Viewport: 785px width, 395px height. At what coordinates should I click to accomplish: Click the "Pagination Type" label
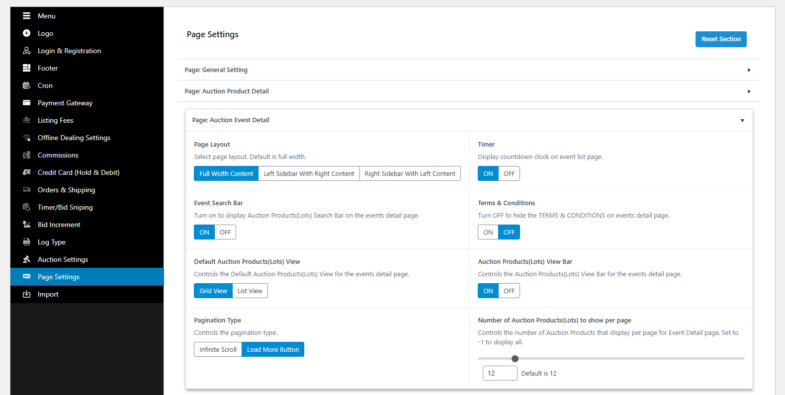click(218, 320)
